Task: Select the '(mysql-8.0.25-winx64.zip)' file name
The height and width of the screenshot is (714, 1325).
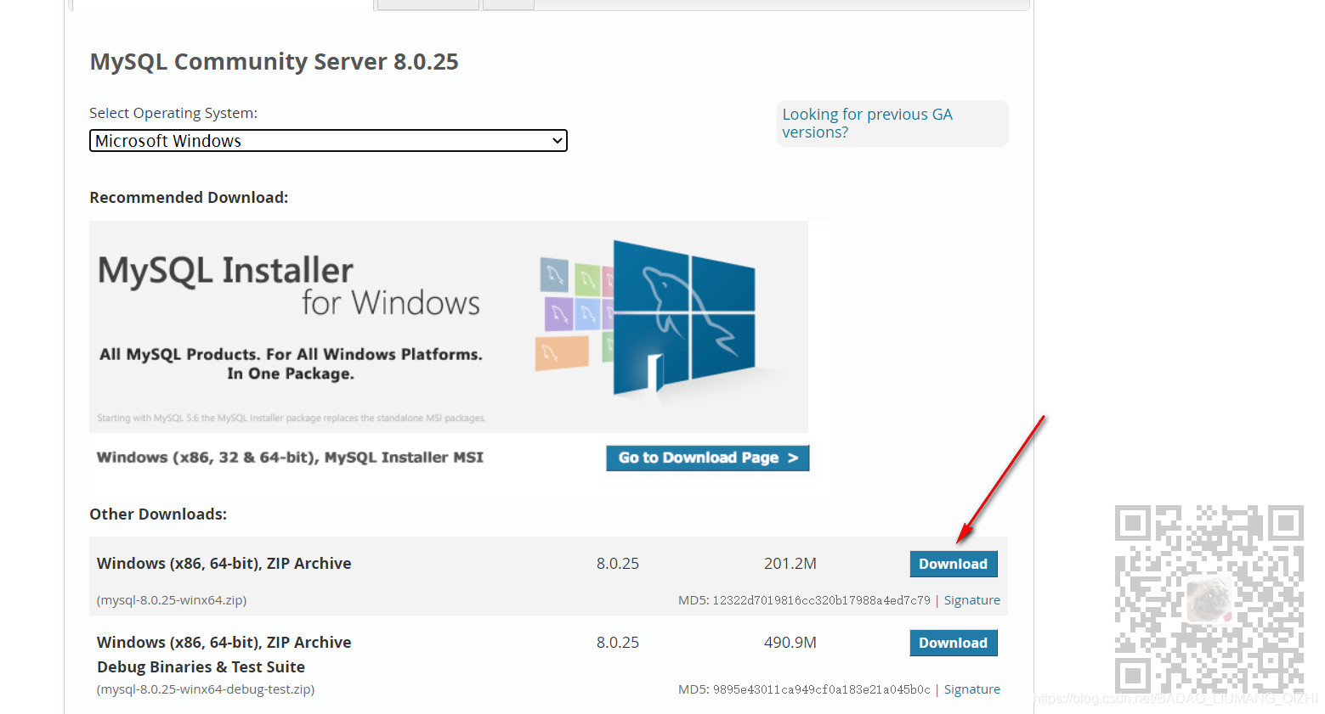Action: tap(172, 600)
